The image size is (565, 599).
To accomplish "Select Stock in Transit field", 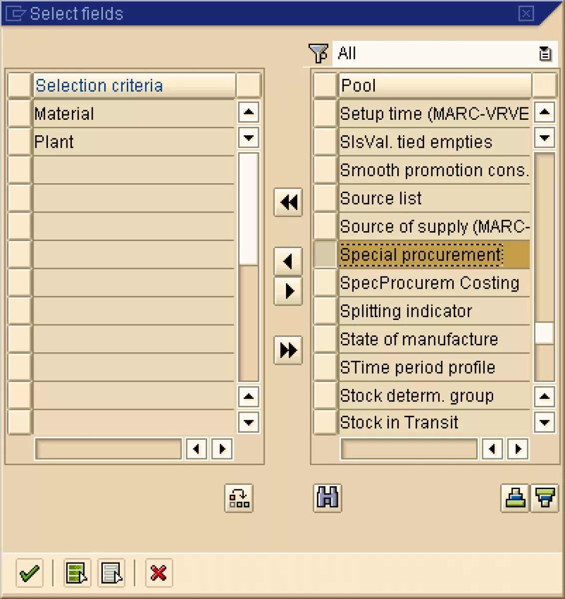I will coord(434,422).
